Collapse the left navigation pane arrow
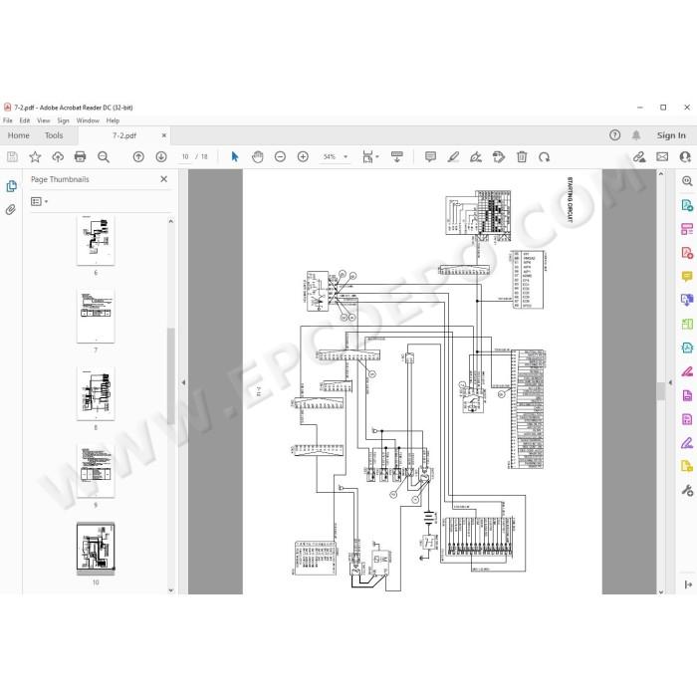 183,382
